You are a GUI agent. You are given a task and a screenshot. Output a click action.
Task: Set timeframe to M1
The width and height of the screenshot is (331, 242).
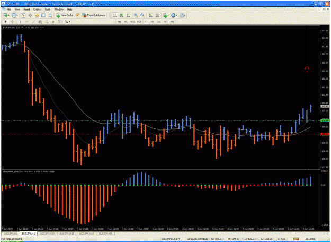[120, 22]
